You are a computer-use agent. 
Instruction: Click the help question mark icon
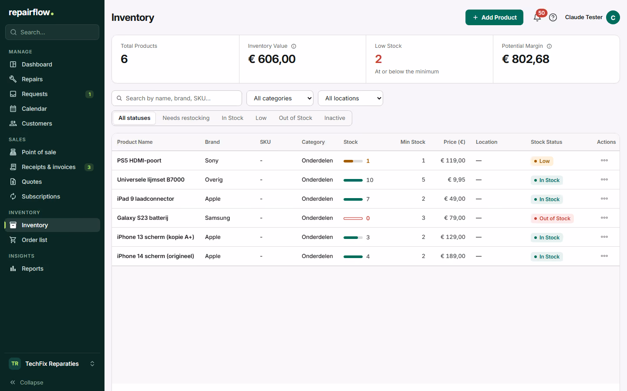[553, 17]
